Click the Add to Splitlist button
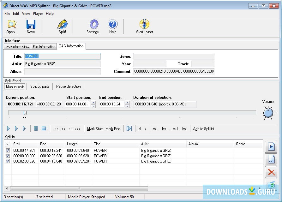Viewport: 282px width, 202px height. (x=204, y=129)
